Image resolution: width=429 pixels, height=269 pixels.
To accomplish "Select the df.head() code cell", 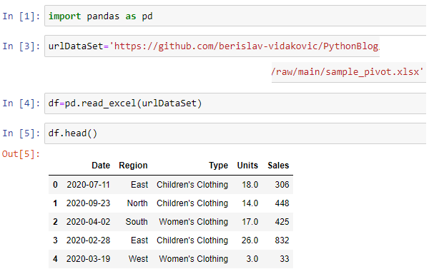I will point(235,133).
